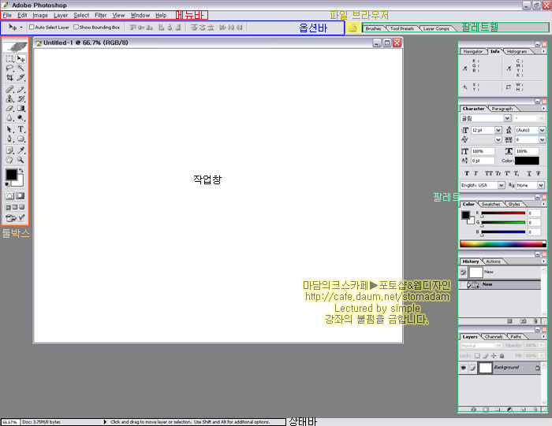Select the Pen tool

point(9,139)
